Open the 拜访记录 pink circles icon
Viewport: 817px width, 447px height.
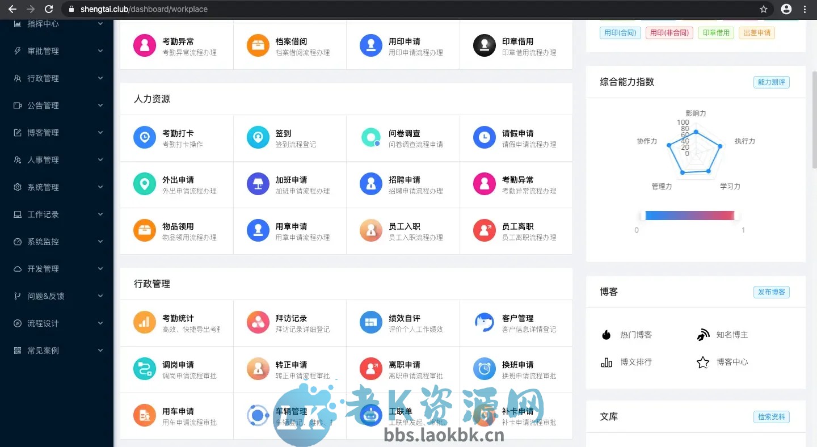point(258,322)
